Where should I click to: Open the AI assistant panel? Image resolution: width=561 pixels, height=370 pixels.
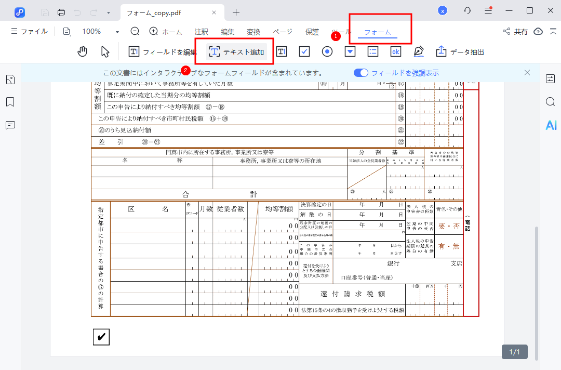point(551,125)
